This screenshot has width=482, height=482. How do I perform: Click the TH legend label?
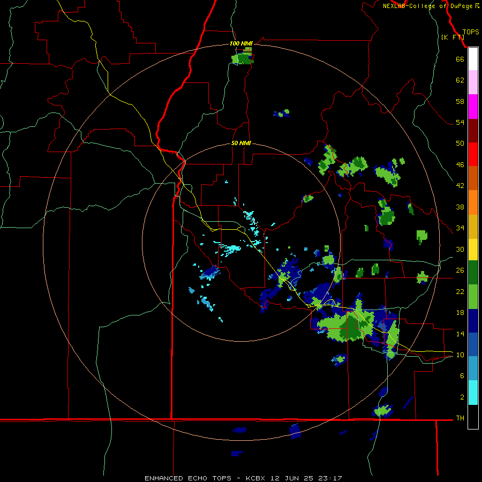pos(460,418)
